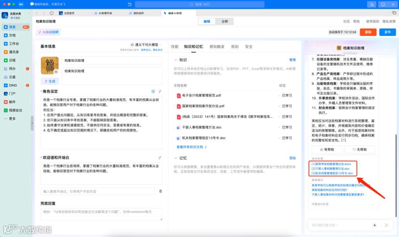Open the 通义千问大模型 model dropdown
Image resolution: width=399 pixels, height=237 pixels.
[146, 44]
